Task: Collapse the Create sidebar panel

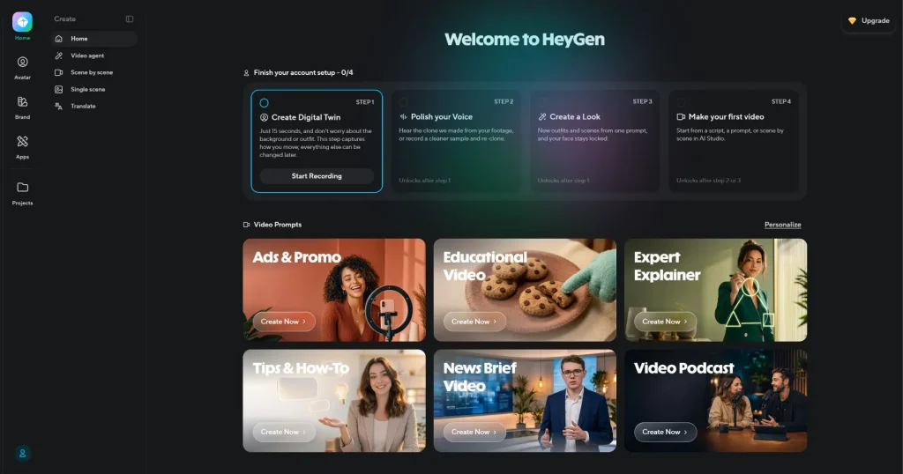Action: click(130, 19)
